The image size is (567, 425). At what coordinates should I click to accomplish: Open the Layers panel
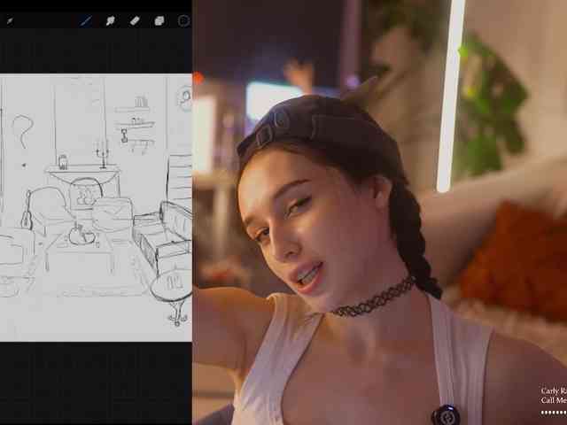tap(159, 21)
